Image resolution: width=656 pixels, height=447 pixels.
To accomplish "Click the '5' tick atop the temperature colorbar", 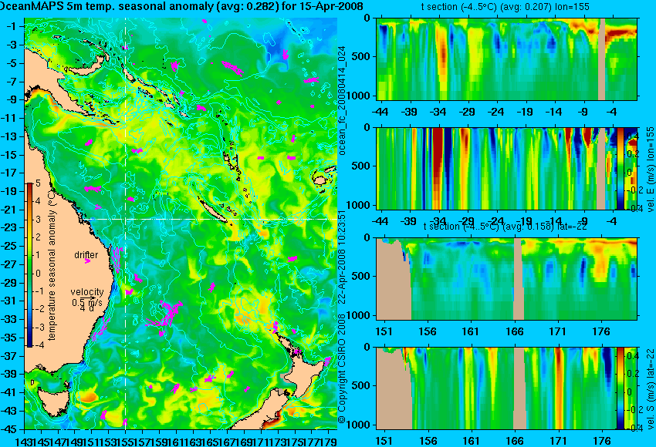I will (x=38, y=183).
